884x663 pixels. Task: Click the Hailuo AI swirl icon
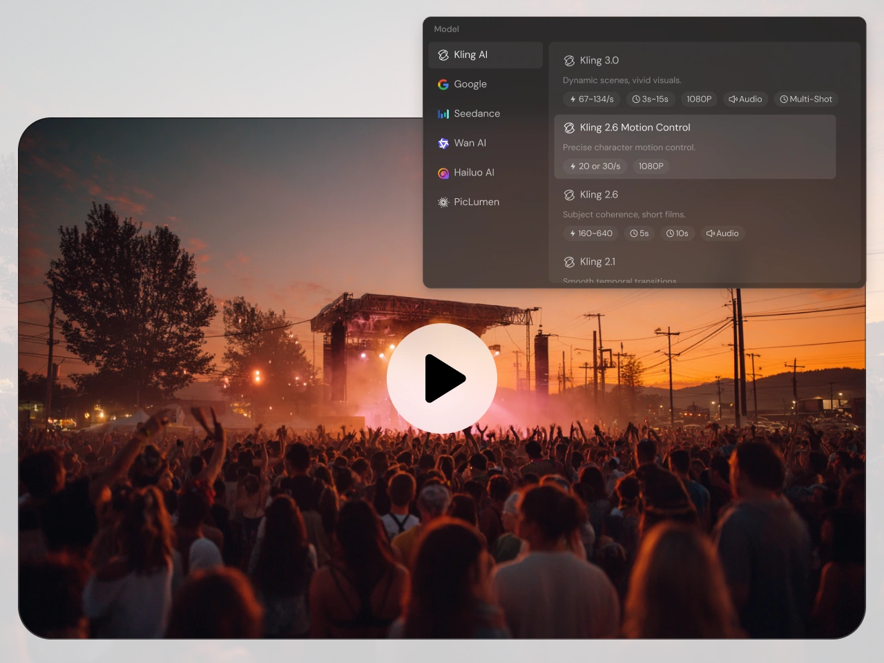[443, 173]
